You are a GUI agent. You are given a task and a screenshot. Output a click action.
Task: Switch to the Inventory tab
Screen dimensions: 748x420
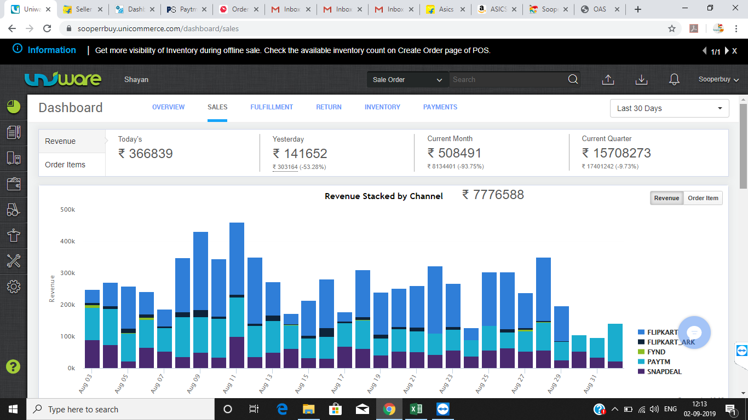[x=382, y=107]
